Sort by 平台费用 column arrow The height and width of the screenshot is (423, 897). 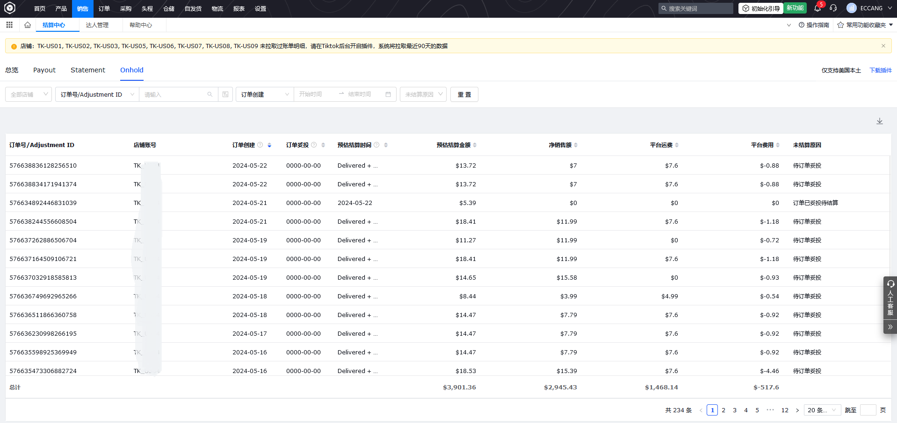tap(778, 145)
